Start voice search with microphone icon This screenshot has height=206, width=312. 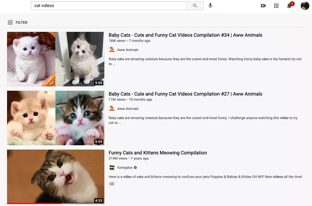(x=210, y=5)
